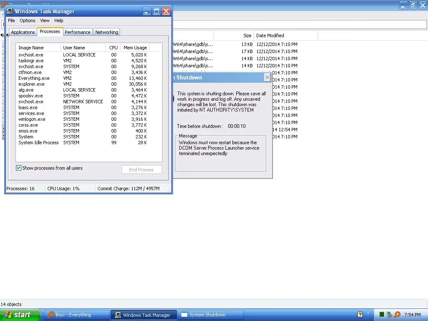
Task: Restore down the Everything window
Action: click(413, 5)
